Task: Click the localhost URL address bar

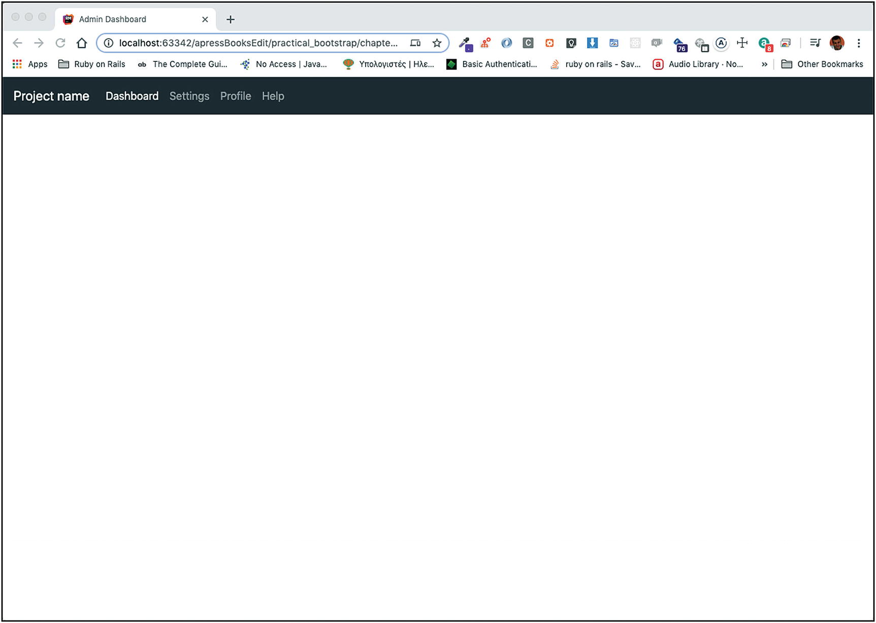Action: pyautogui.click(x=258, y=43)
